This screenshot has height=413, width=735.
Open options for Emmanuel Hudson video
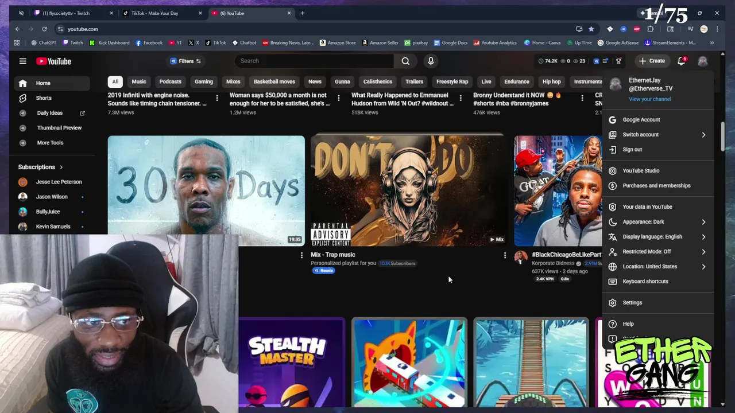(460, 99)
